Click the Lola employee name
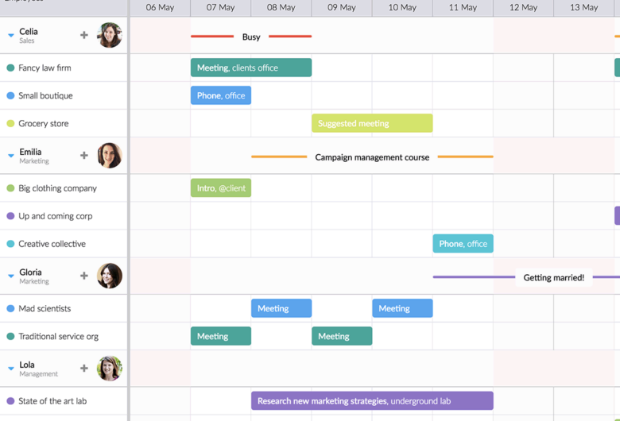This screenshot has height=421, width=620. pyautogui.click(x=27, y=365)
